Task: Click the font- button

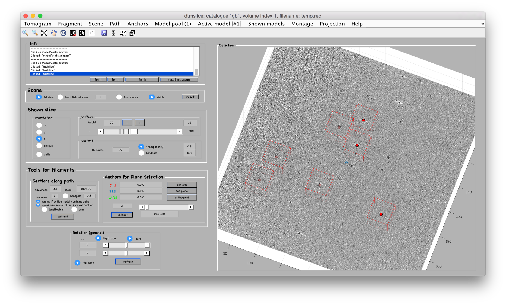Action: coord(98,80)
